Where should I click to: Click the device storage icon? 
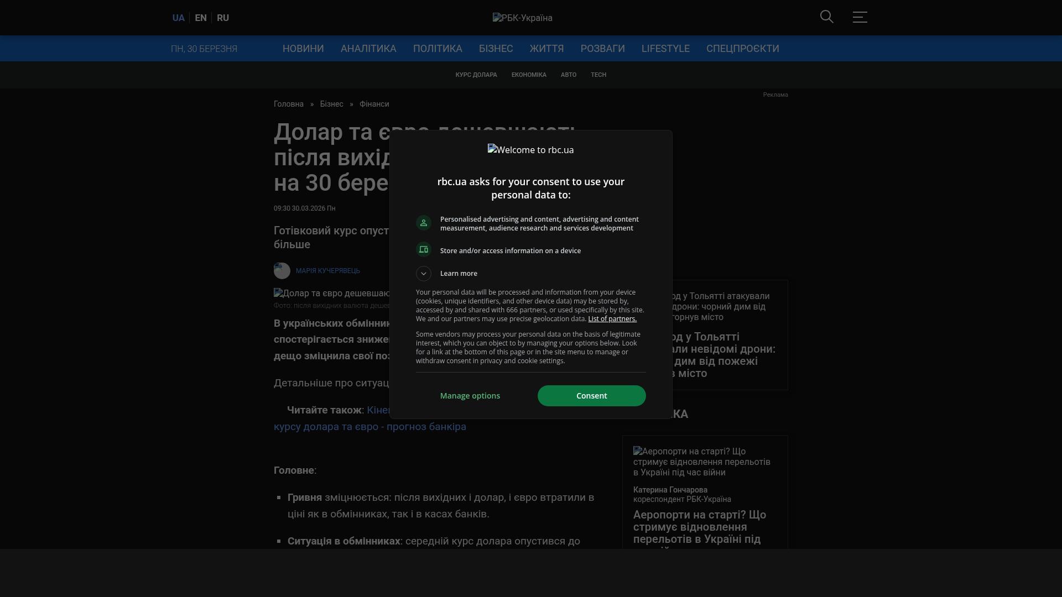point(424,250)
